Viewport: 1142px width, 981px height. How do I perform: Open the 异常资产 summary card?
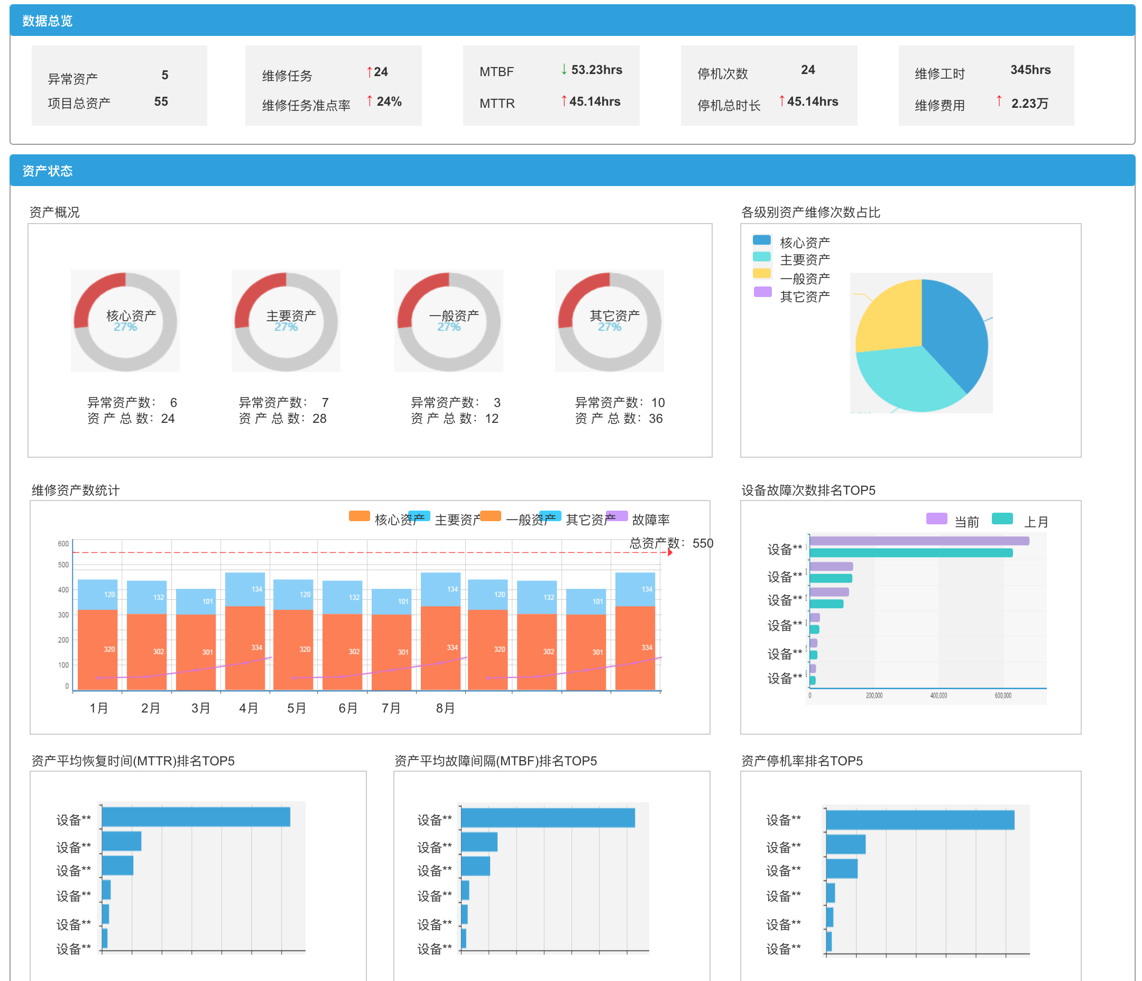point(119,86)
